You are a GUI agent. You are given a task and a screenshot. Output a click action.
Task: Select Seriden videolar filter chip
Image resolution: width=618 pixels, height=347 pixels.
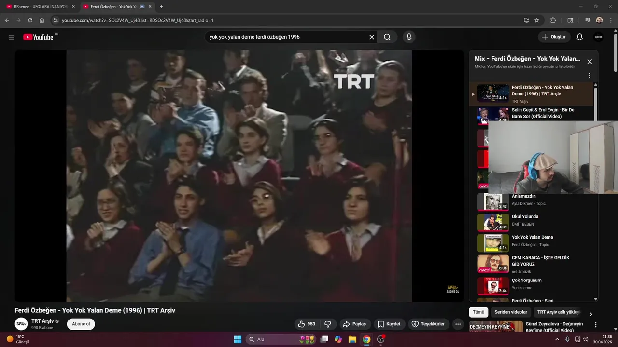(x=511, y=312)
